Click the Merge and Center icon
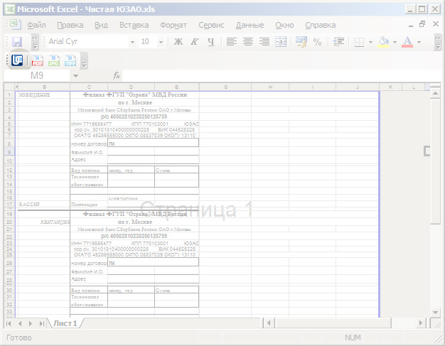445x346 pixels. point(281,42)
